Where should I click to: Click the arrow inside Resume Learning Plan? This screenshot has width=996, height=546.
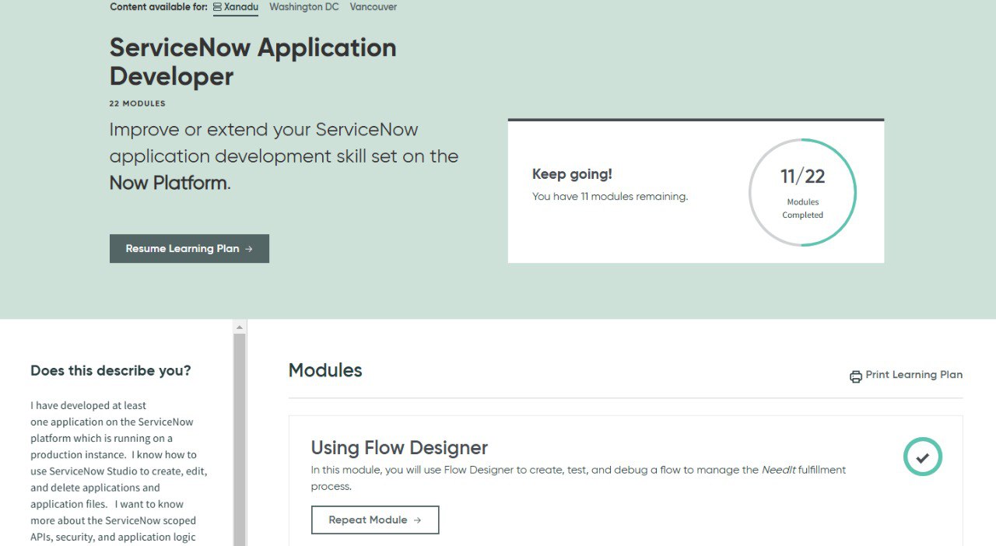(x=249, y=249)
